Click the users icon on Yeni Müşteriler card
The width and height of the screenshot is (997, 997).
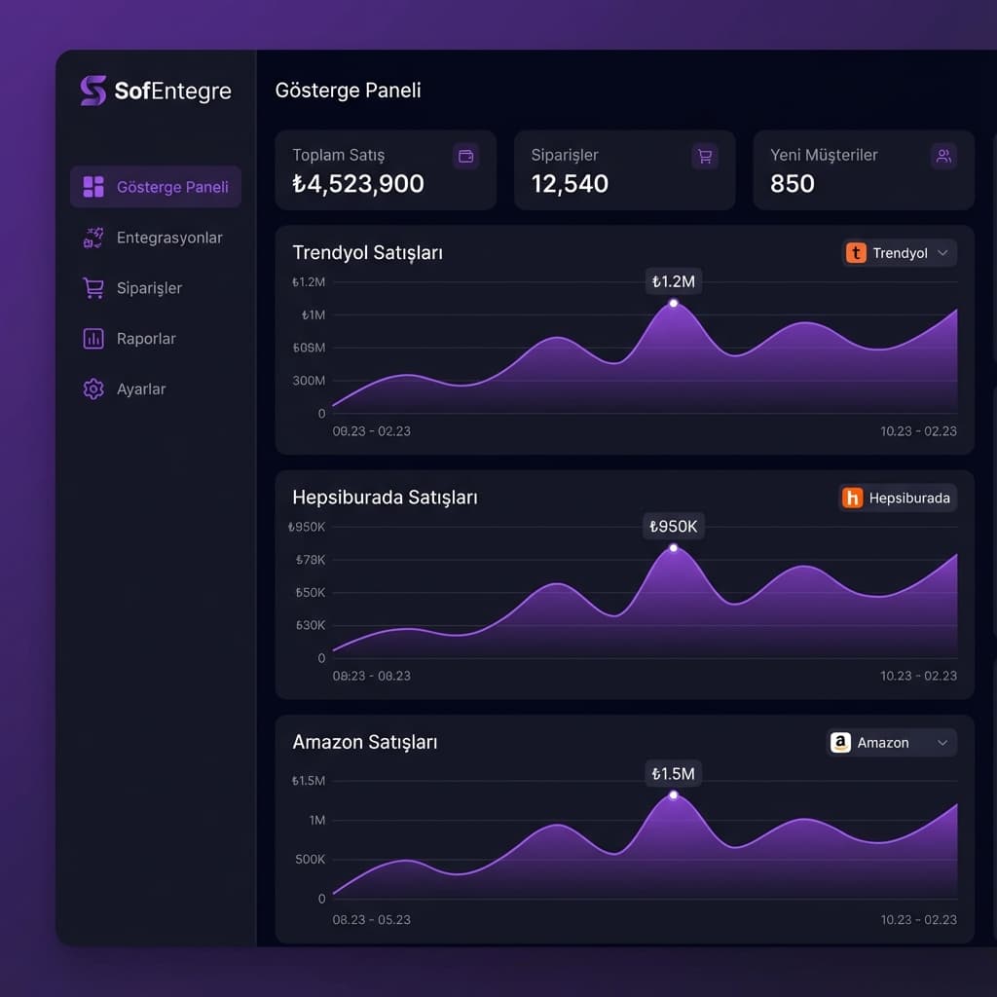point(942,156)
